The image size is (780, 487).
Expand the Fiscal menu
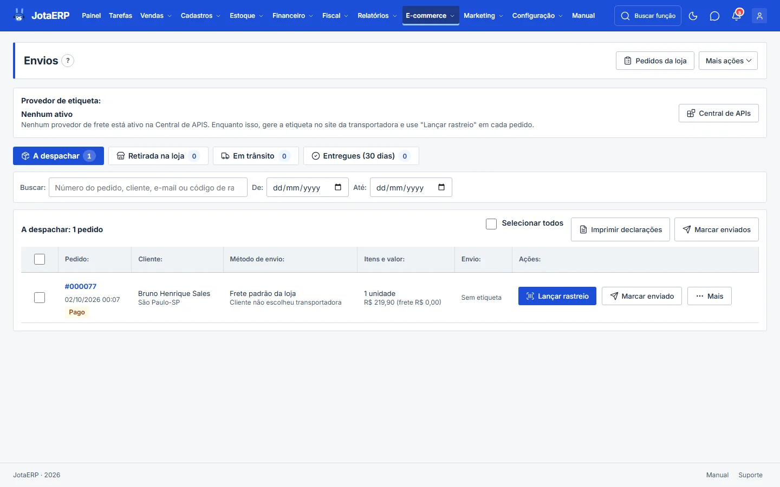click(x=335, y=16)
